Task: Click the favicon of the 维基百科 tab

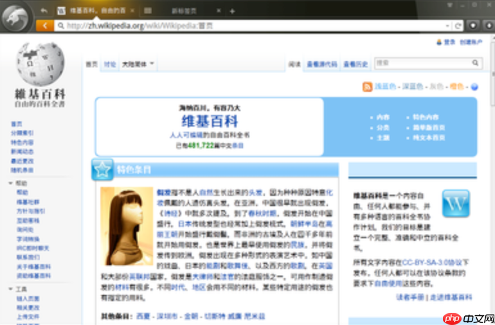Action: pyautogui.click(x=61, y=11)
